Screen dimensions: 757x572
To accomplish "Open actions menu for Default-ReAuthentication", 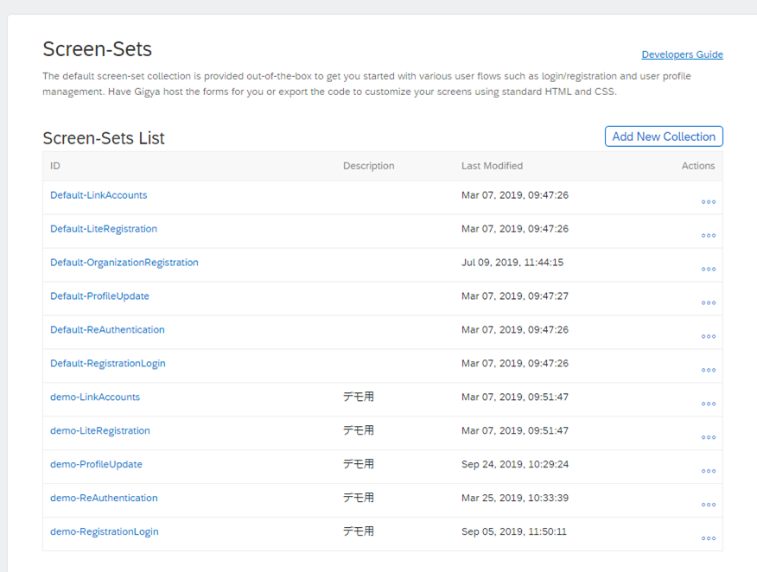I will [709, 336].
